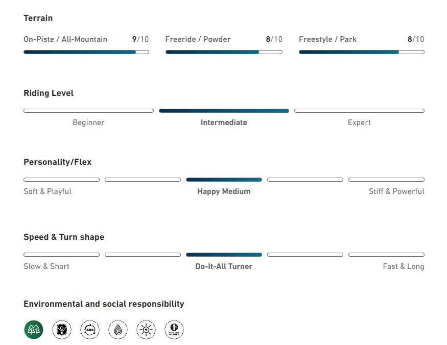This screenshot has height=345, width=447.
Task: Click the second eco badge icon
Action: pyautogui.click(x=62, y=330)
